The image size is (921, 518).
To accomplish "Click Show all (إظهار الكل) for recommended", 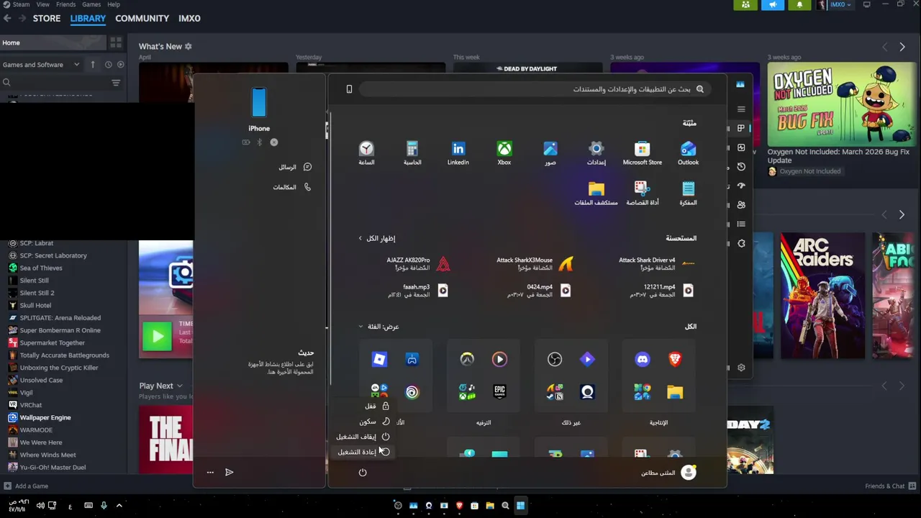I will (377, 238).
